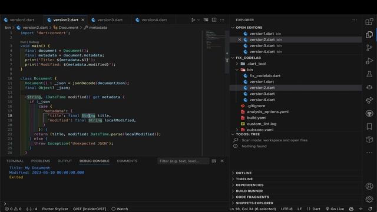
Task: Change LF end-of-line sequence
Action: coord(300,209)
